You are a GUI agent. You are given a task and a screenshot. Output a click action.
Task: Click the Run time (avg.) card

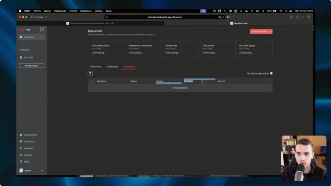pos(254,49)
